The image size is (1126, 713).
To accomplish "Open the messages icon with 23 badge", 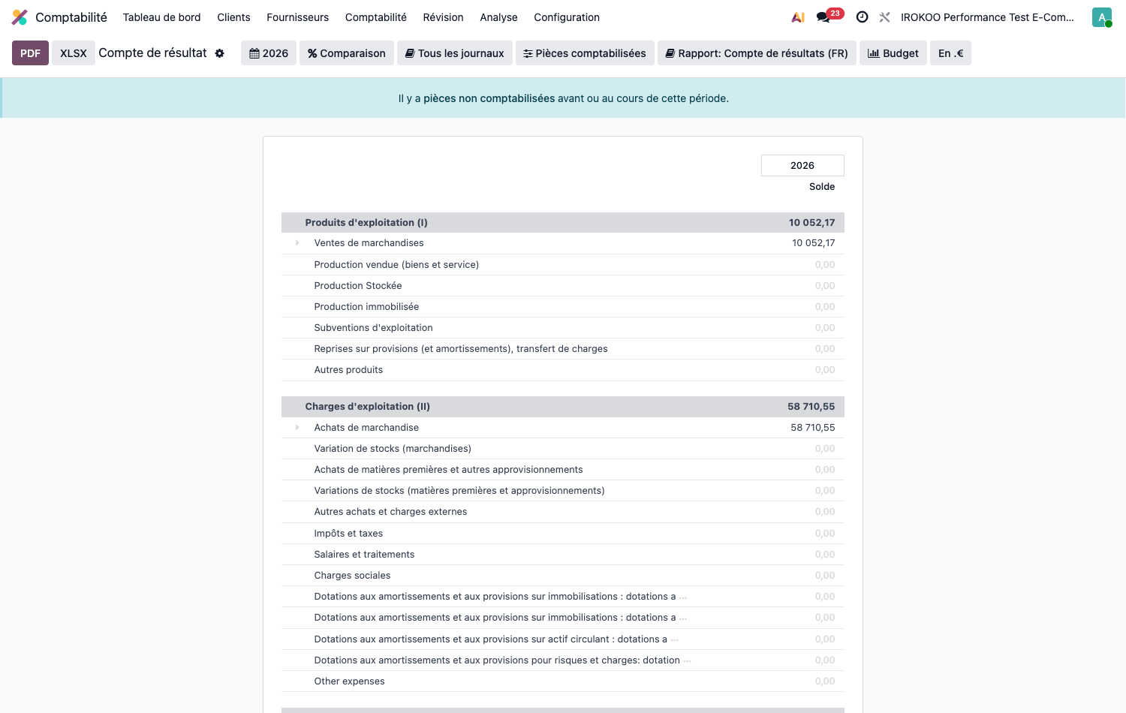I will tap(829, 17).
